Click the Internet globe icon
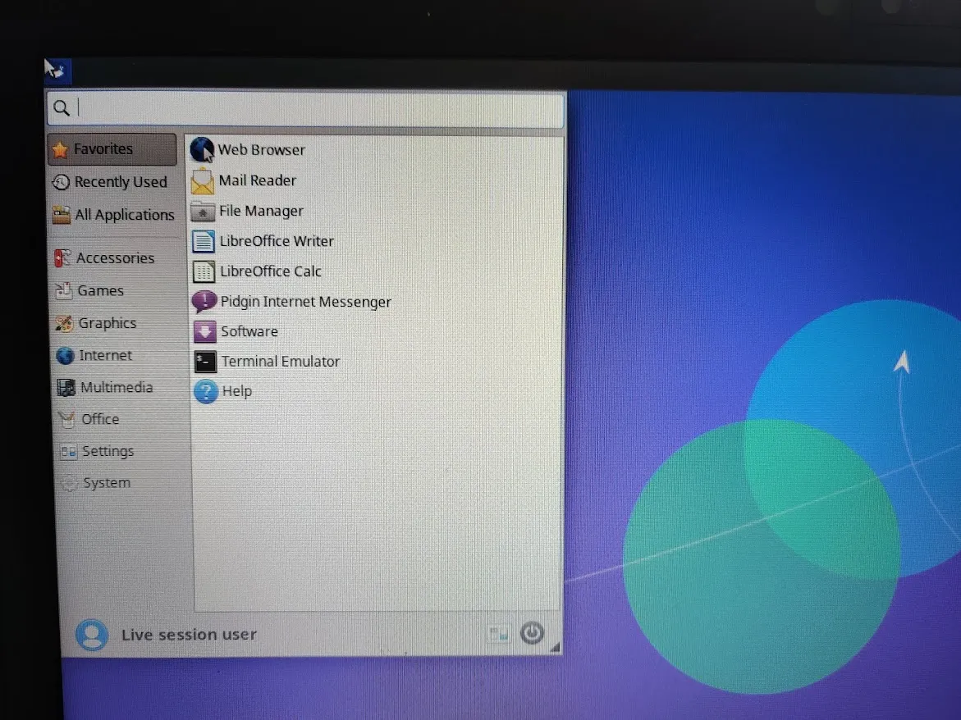 click(65, 356)
